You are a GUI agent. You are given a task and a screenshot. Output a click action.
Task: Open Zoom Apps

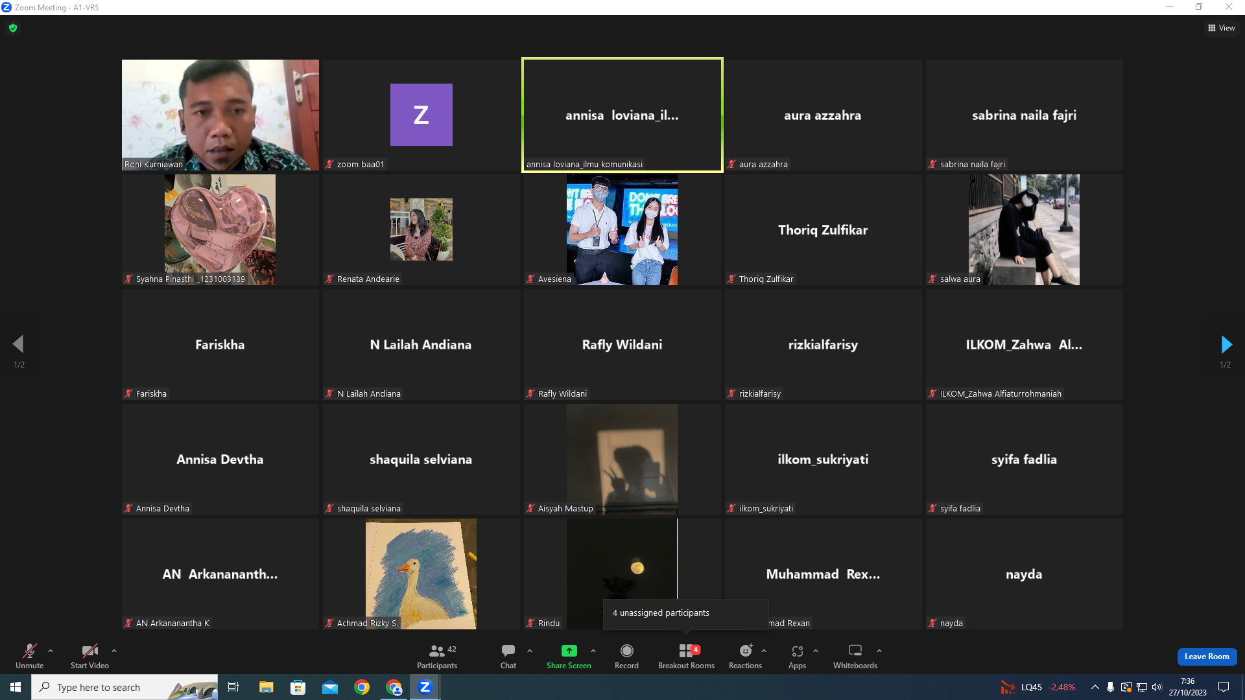[797, 656]
